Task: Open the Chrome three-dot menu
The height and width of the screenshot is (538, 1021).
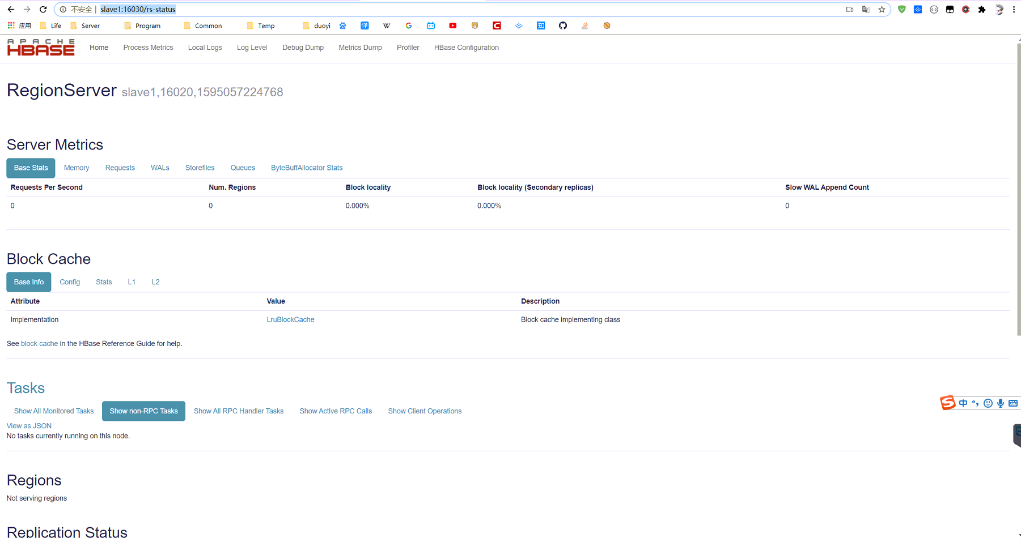Action: pyautogui.click(x=1014, y=9)
